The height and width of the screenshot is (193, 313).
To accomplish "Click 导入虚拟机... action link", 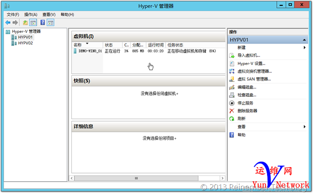I will pyautogui.click(x=249, y=55).
